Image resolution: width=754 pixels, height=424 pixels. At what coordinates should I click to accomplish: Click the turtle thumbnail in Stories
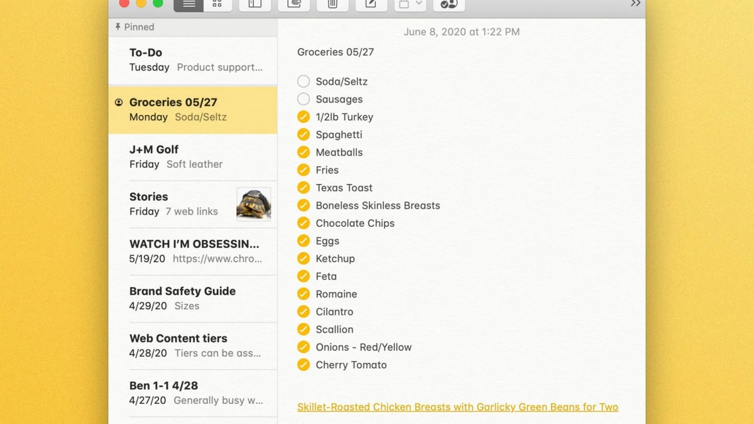(x=253, y=204)
